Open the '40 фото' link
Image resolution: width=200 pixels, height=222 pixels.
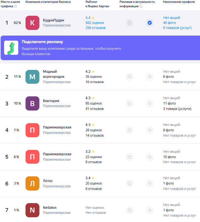click(x=169, y=23)
